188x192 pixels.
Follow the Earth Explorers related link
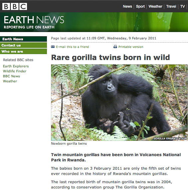coord(16,66)
